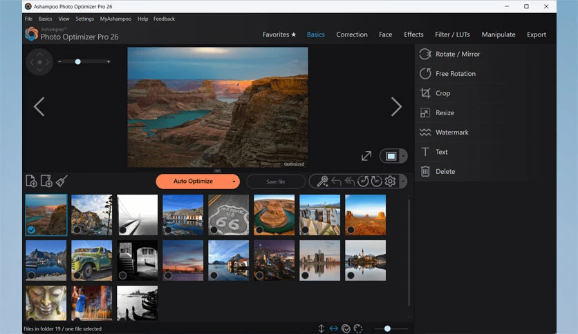
Task: Open the Basics menu in menu bar
Action: point(45,19)
